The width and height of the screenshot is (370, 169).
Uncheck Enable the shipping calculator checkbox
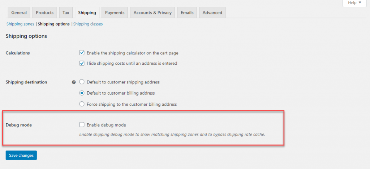pos(82,53)
